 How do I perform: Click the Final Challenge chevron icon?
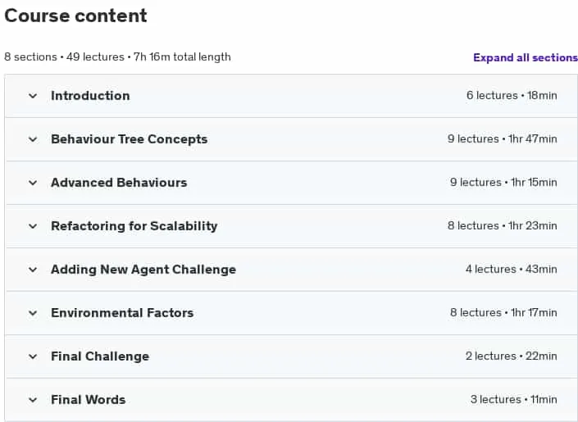[33, 356]
